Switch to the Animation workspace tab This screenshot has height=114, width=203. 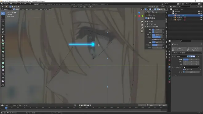[x=79, y=4]
